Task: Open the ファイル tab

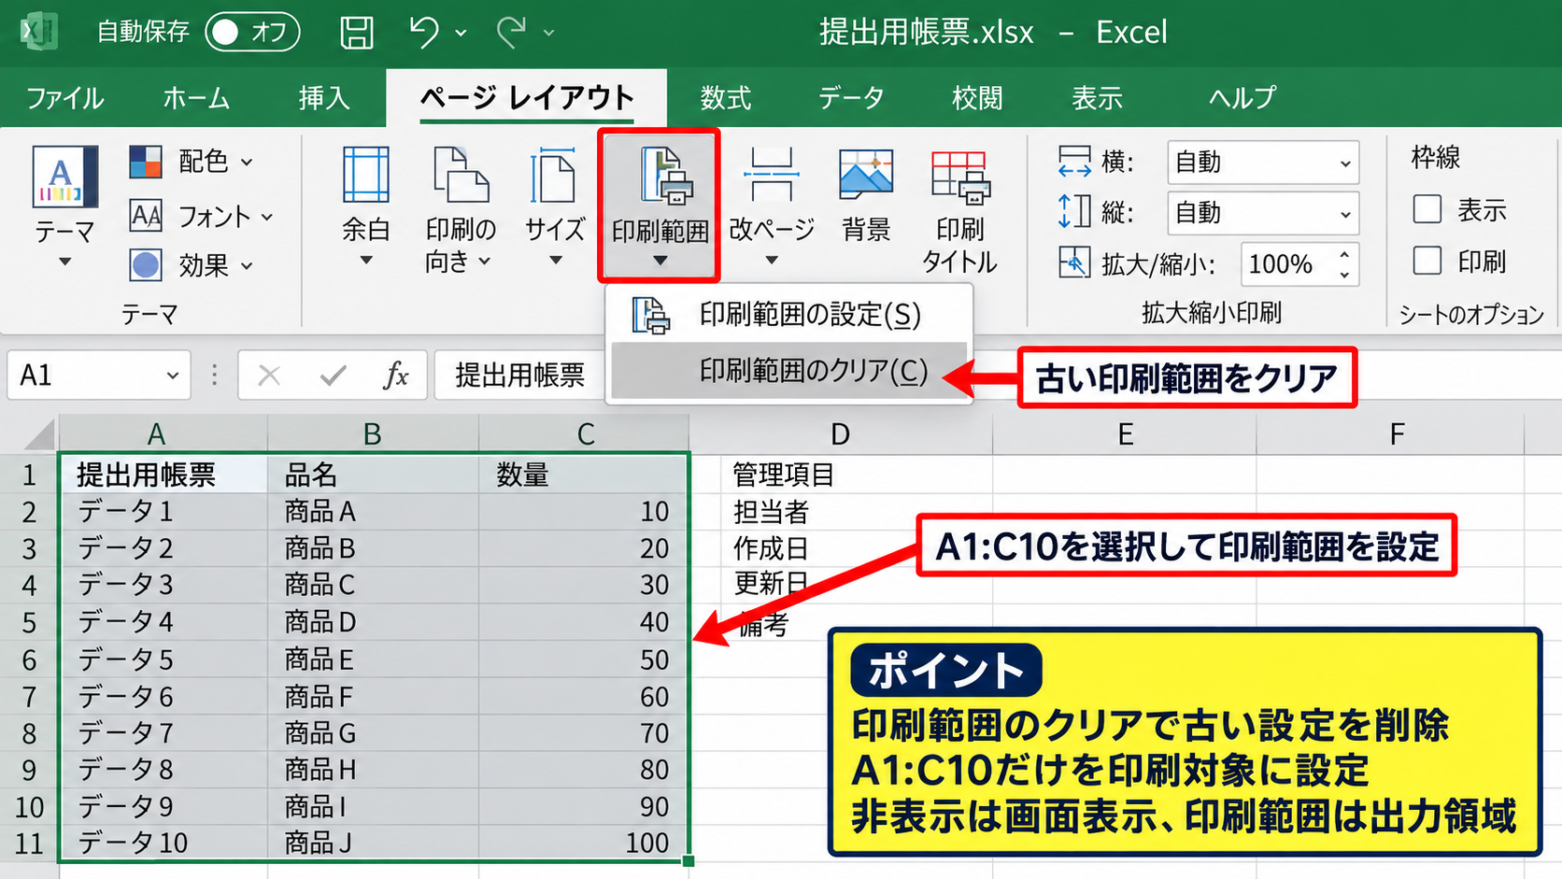Action: click(64, 98)
